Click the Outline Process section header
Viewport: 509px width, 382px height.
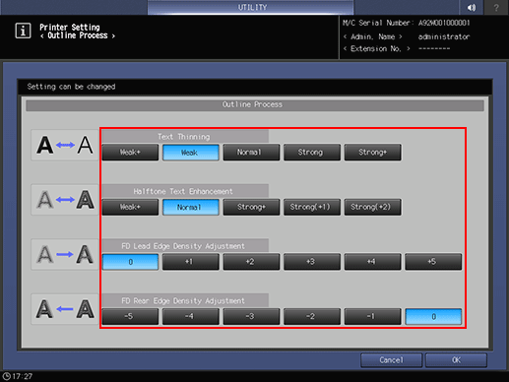pos(255,105)
